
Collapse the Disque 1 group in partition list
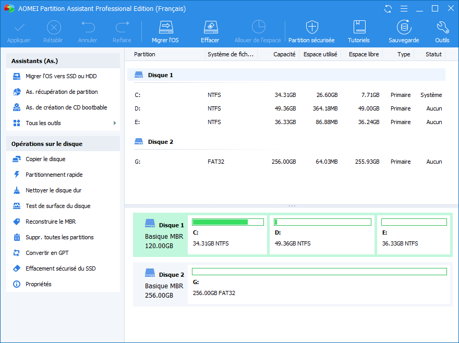(x=139, y=75)
